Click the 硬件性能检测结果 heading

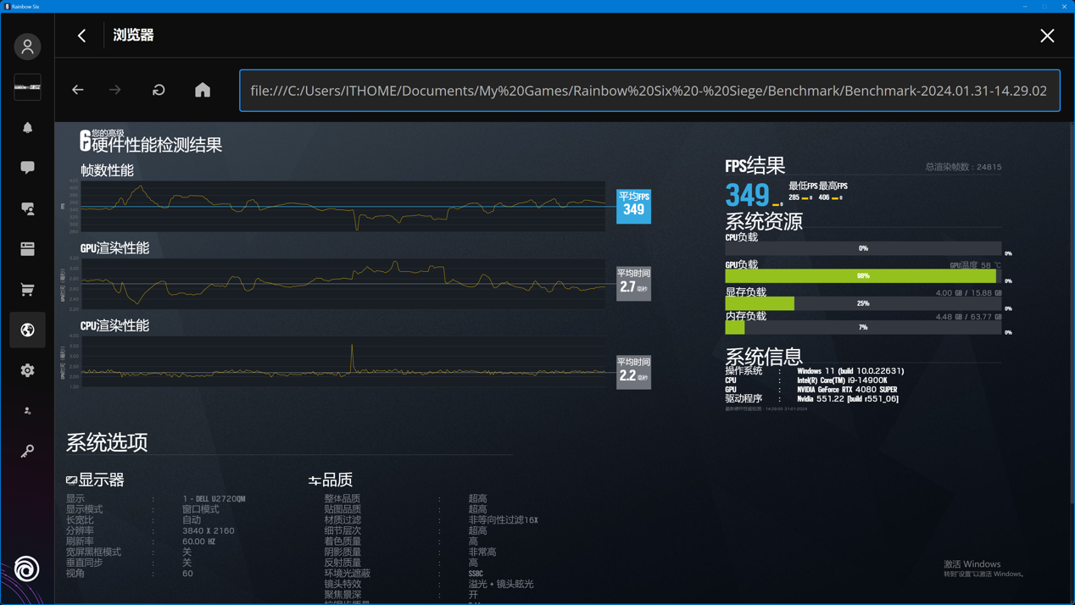coord(157,145)
